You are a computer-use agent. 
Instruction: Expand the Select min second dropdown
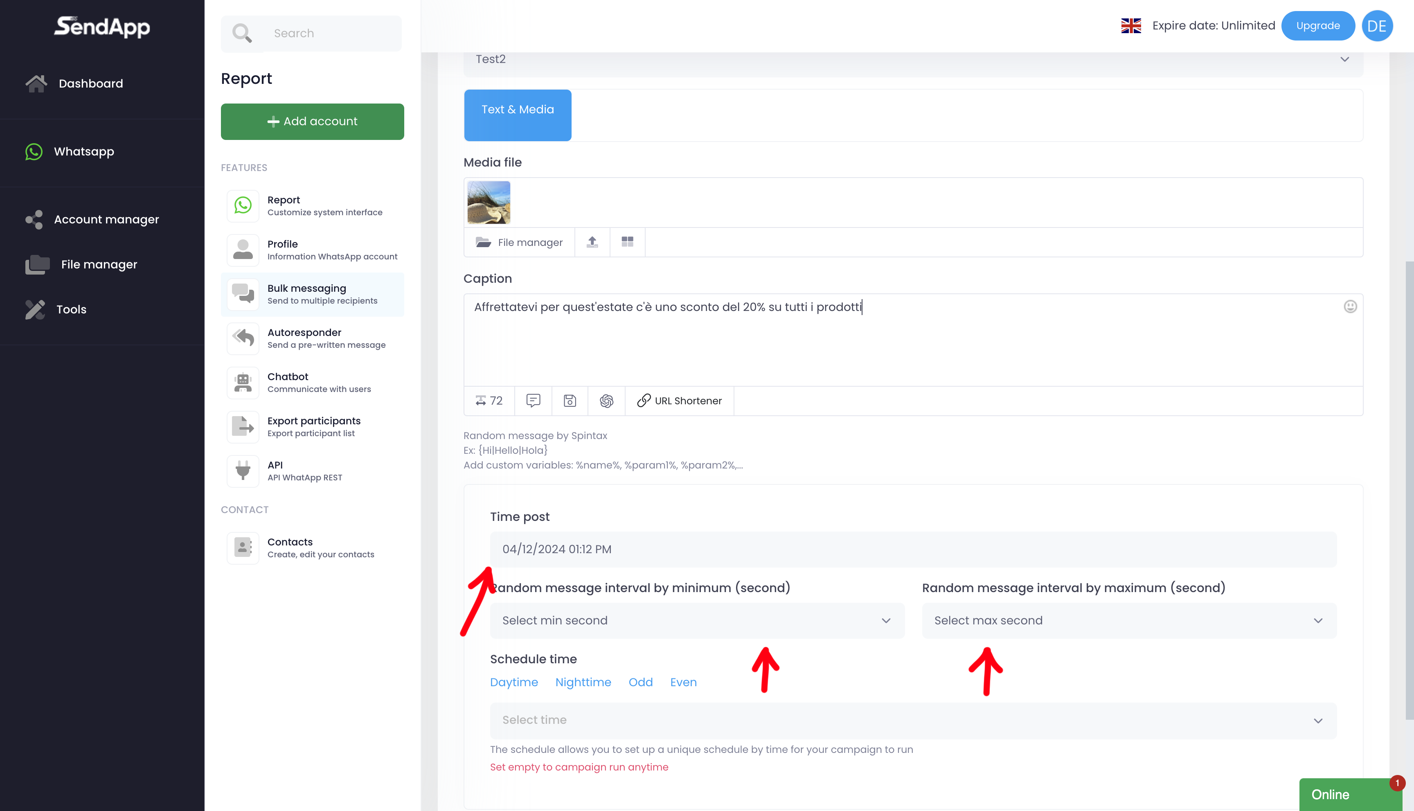(697, 620)
